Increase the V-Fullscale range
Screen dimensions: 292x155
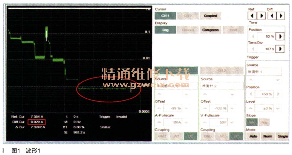pyautogui.click(x=205, y=122)
